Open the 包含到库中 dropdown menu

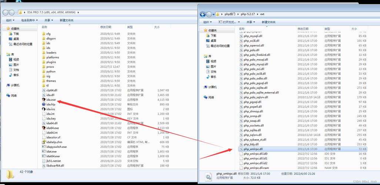(29, 21)
